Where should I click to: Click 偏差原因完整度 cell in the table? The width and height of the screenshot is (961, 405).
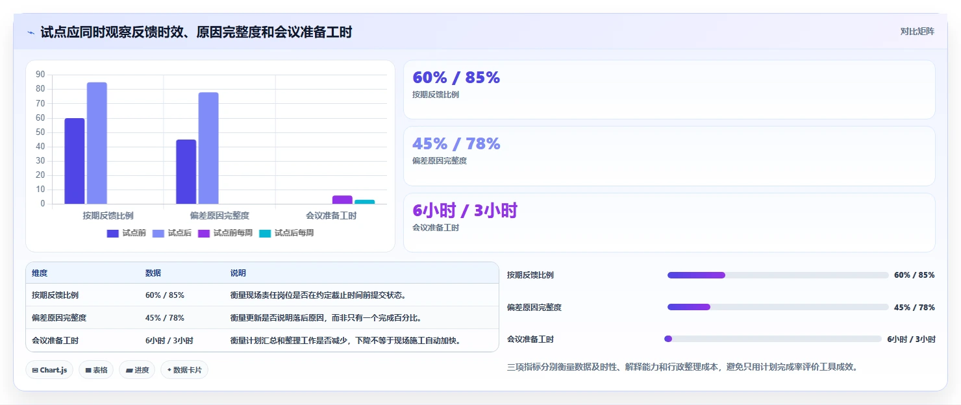pyautogui.click(x=59, y=318)
